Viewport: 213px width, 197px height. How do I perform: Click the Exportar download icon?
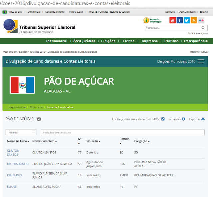tap(203, 119)
